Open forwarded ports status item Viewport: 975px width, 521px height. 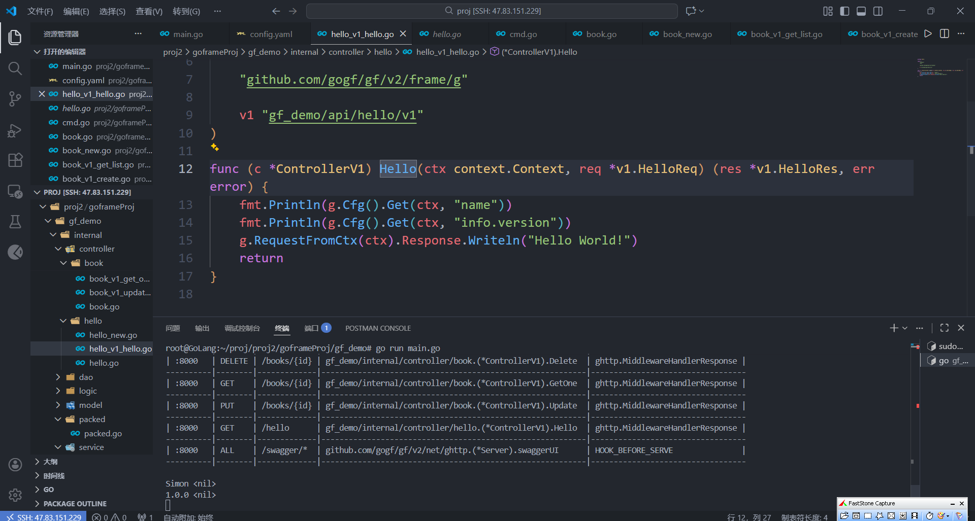tap(146, 517)
